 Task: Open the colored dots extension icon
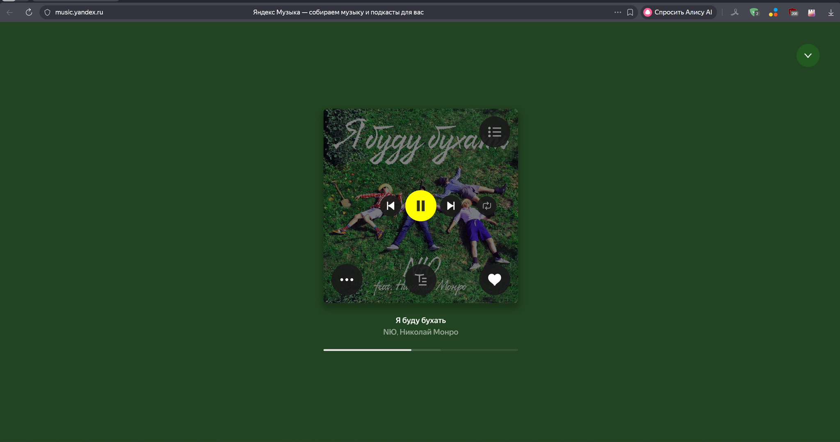[x=773, y=12]
